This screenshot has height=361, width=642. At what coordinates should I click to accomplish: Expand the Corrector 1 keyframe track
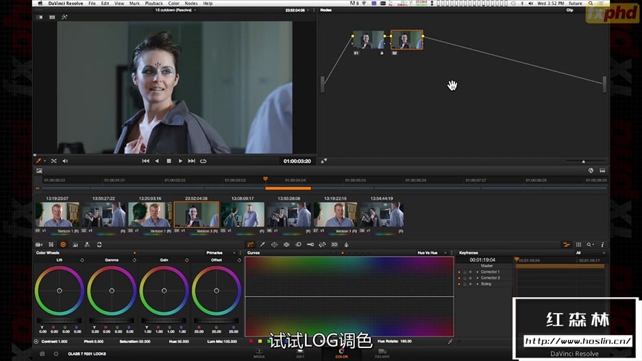pyautogui.click(x=478, y=272)
